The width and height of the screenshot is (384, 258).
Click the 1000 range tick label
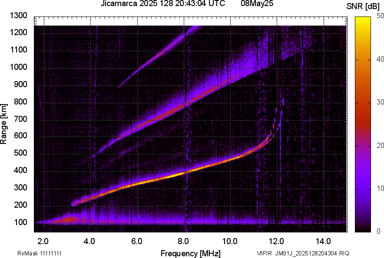pos(18,67)
